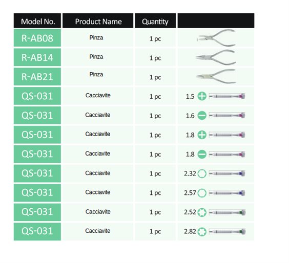Click the 2.82 screwdriver image
This screenshot has width=289, height=263.
point(227,231)
